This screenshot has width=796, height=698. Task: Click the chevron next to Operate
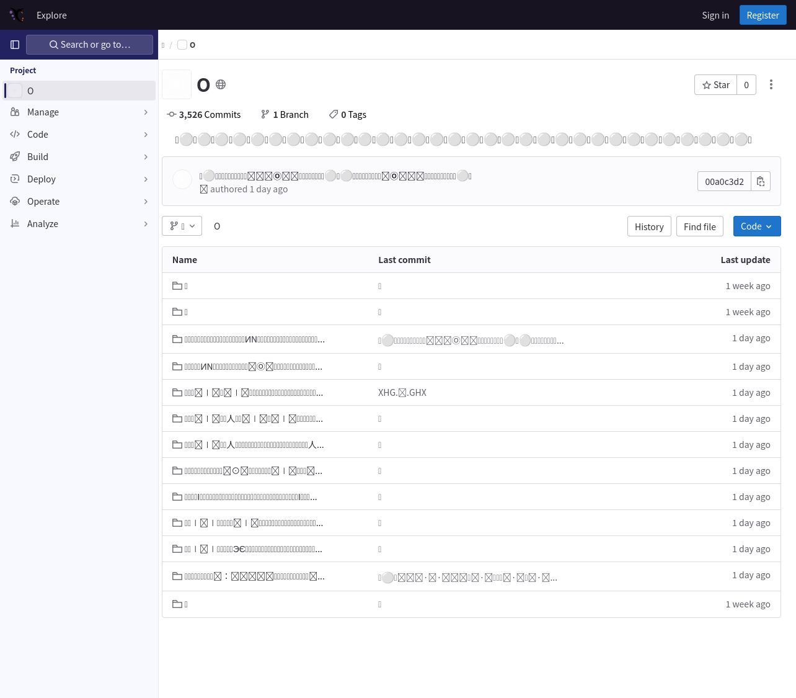coord(146,202)
